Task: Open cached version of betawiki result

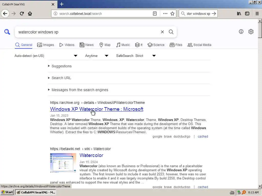Action: 203,187
